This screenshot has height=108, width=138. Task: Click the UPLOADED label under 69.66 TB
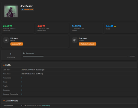coord(6,31)
